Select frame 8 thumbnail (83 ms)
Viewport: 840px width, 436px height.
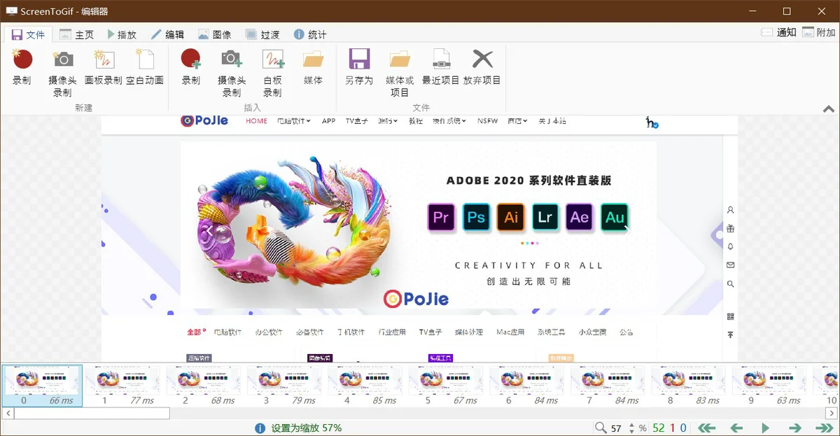click(689, 386)
